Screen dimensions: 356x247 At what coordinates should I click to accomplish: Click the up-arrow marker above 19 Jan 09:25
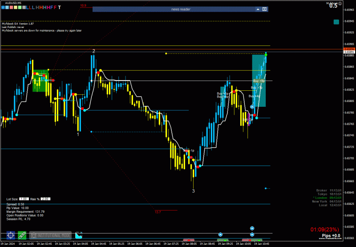pos(220,235)
